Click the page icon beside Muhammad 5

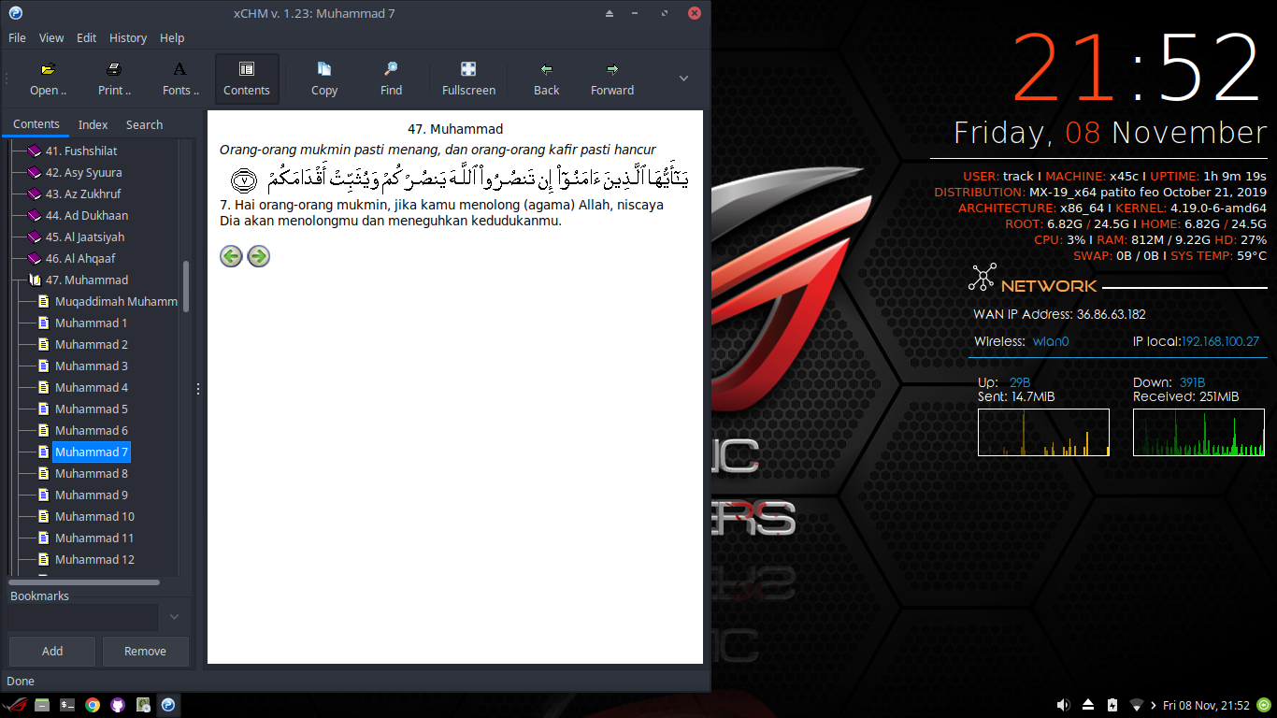coord(43,409)
